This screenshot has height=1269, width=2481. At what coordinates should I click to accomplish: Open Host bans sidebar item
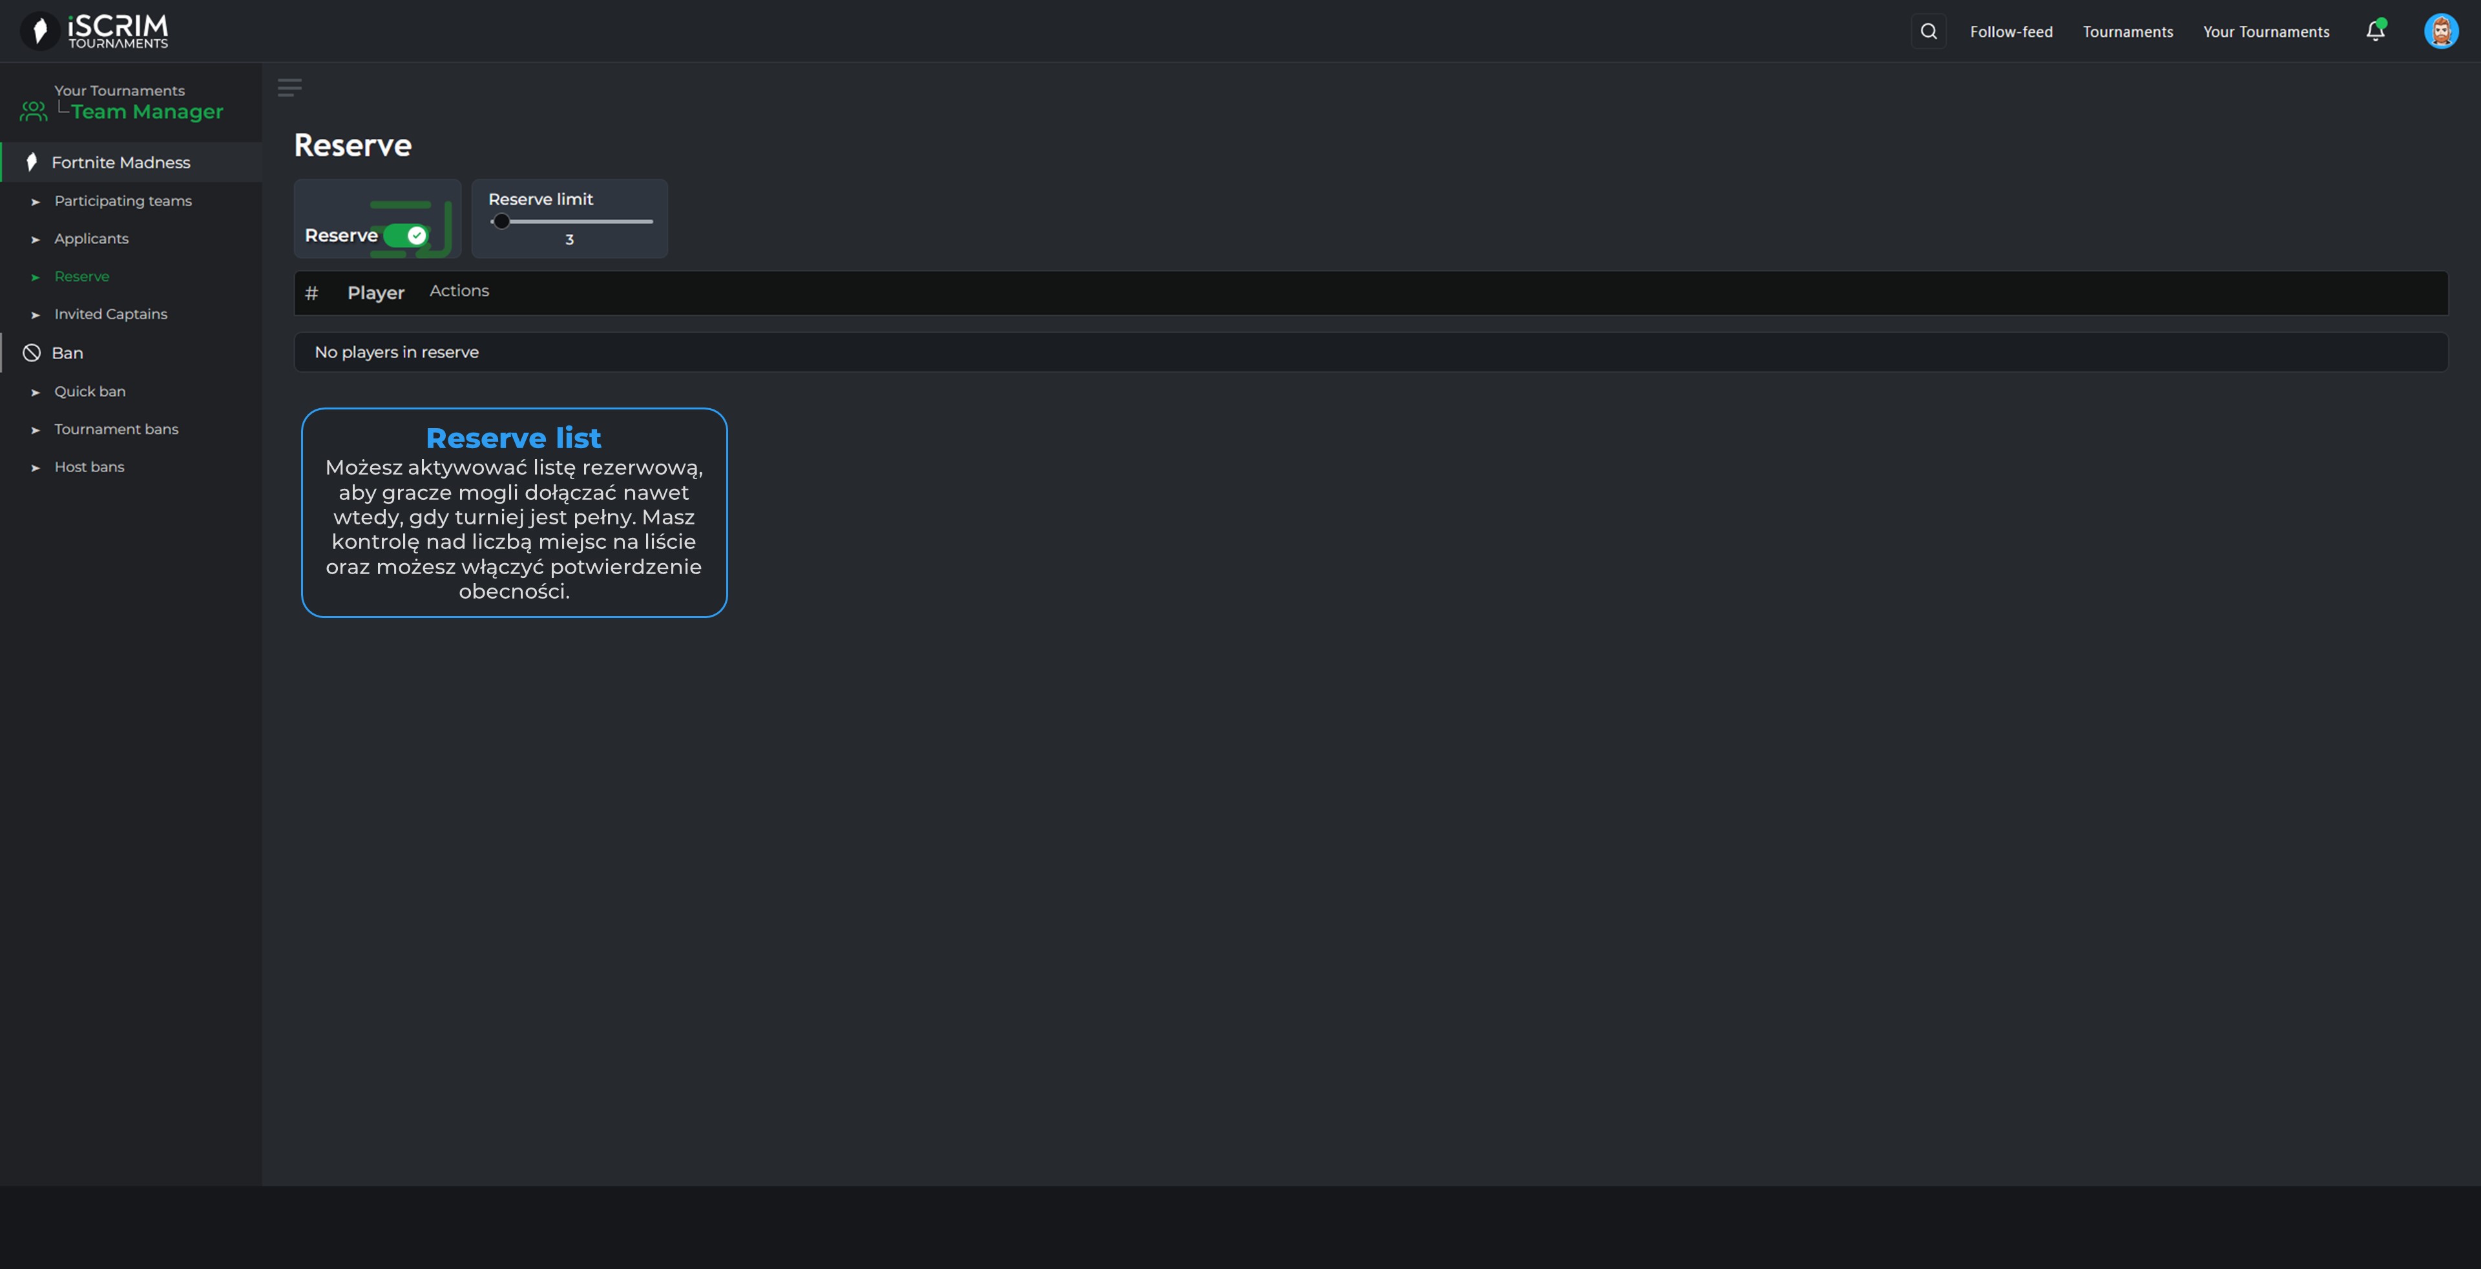point(90,467)
